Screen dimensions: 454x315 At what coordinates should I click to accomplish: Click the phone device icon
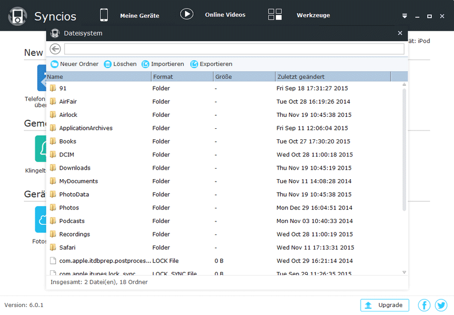pyautogui.click(x=104, y=15)
